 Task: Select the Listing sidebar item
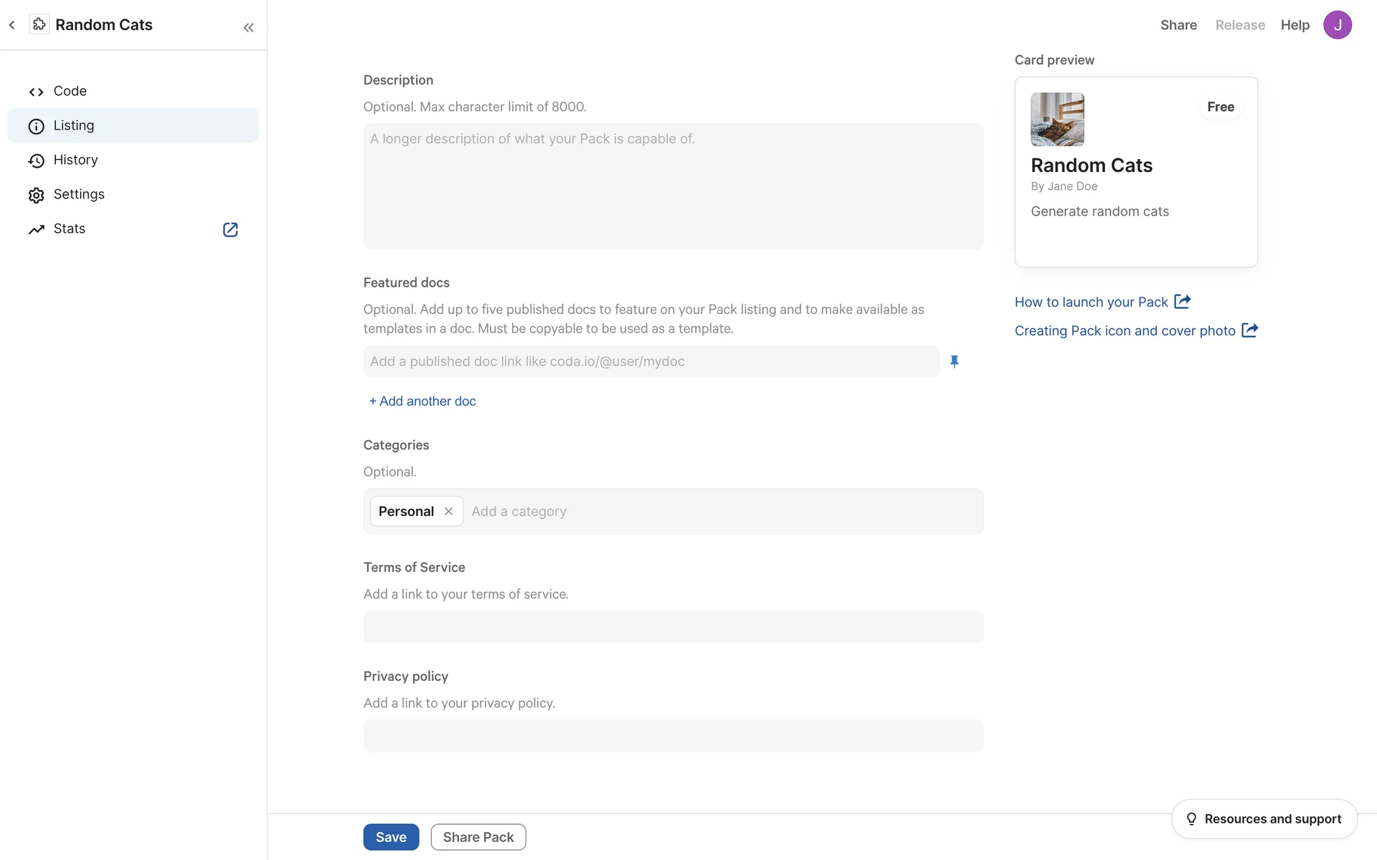click(x=73, y=125)
